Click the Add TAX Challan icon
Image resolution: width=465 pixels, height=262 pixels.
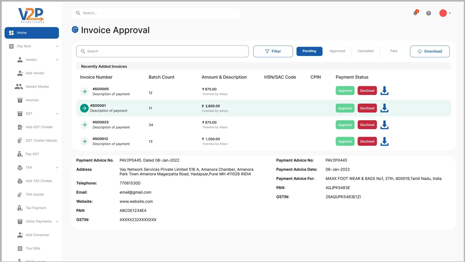(20, 181)
